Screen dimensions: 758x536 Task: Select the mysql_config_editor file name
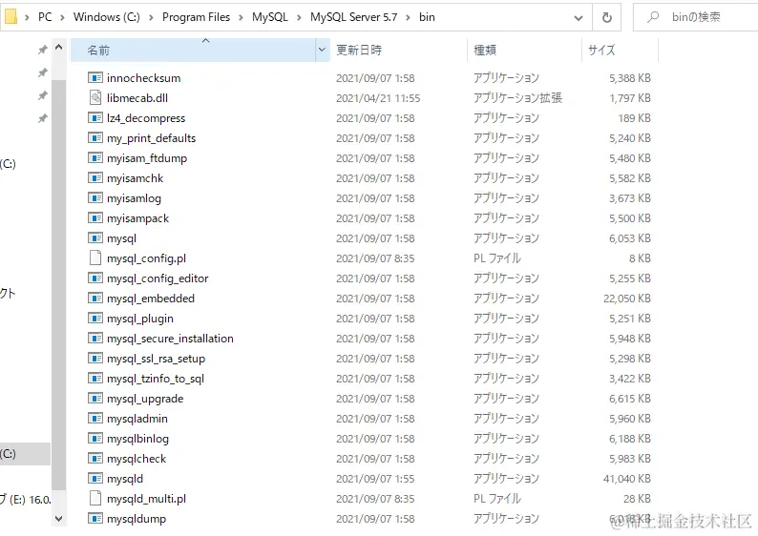(x=158, y=278)
